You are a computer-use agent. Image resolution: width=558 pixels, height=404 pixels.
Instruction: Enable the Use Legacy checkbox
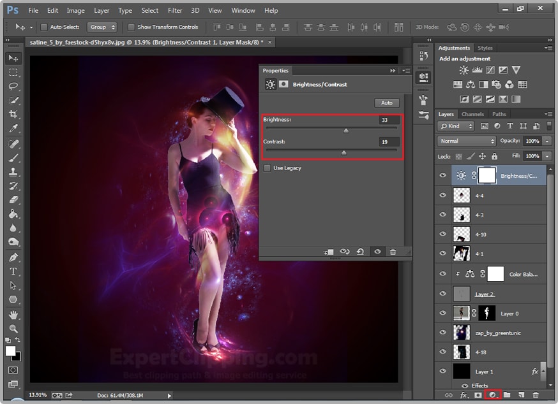[x=267, y=168]
